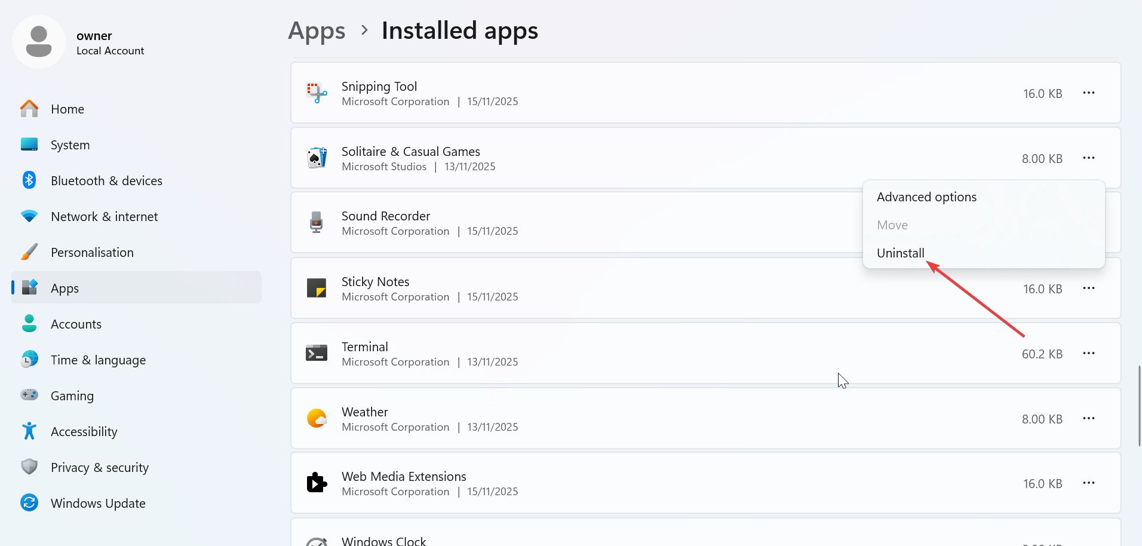The image size is (1142, 546).
Task: Click the Weather app icon
Action: tap(317, 418)
